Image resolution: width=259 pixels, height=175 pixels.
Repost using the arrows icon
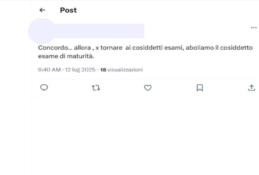coord(96,88)
